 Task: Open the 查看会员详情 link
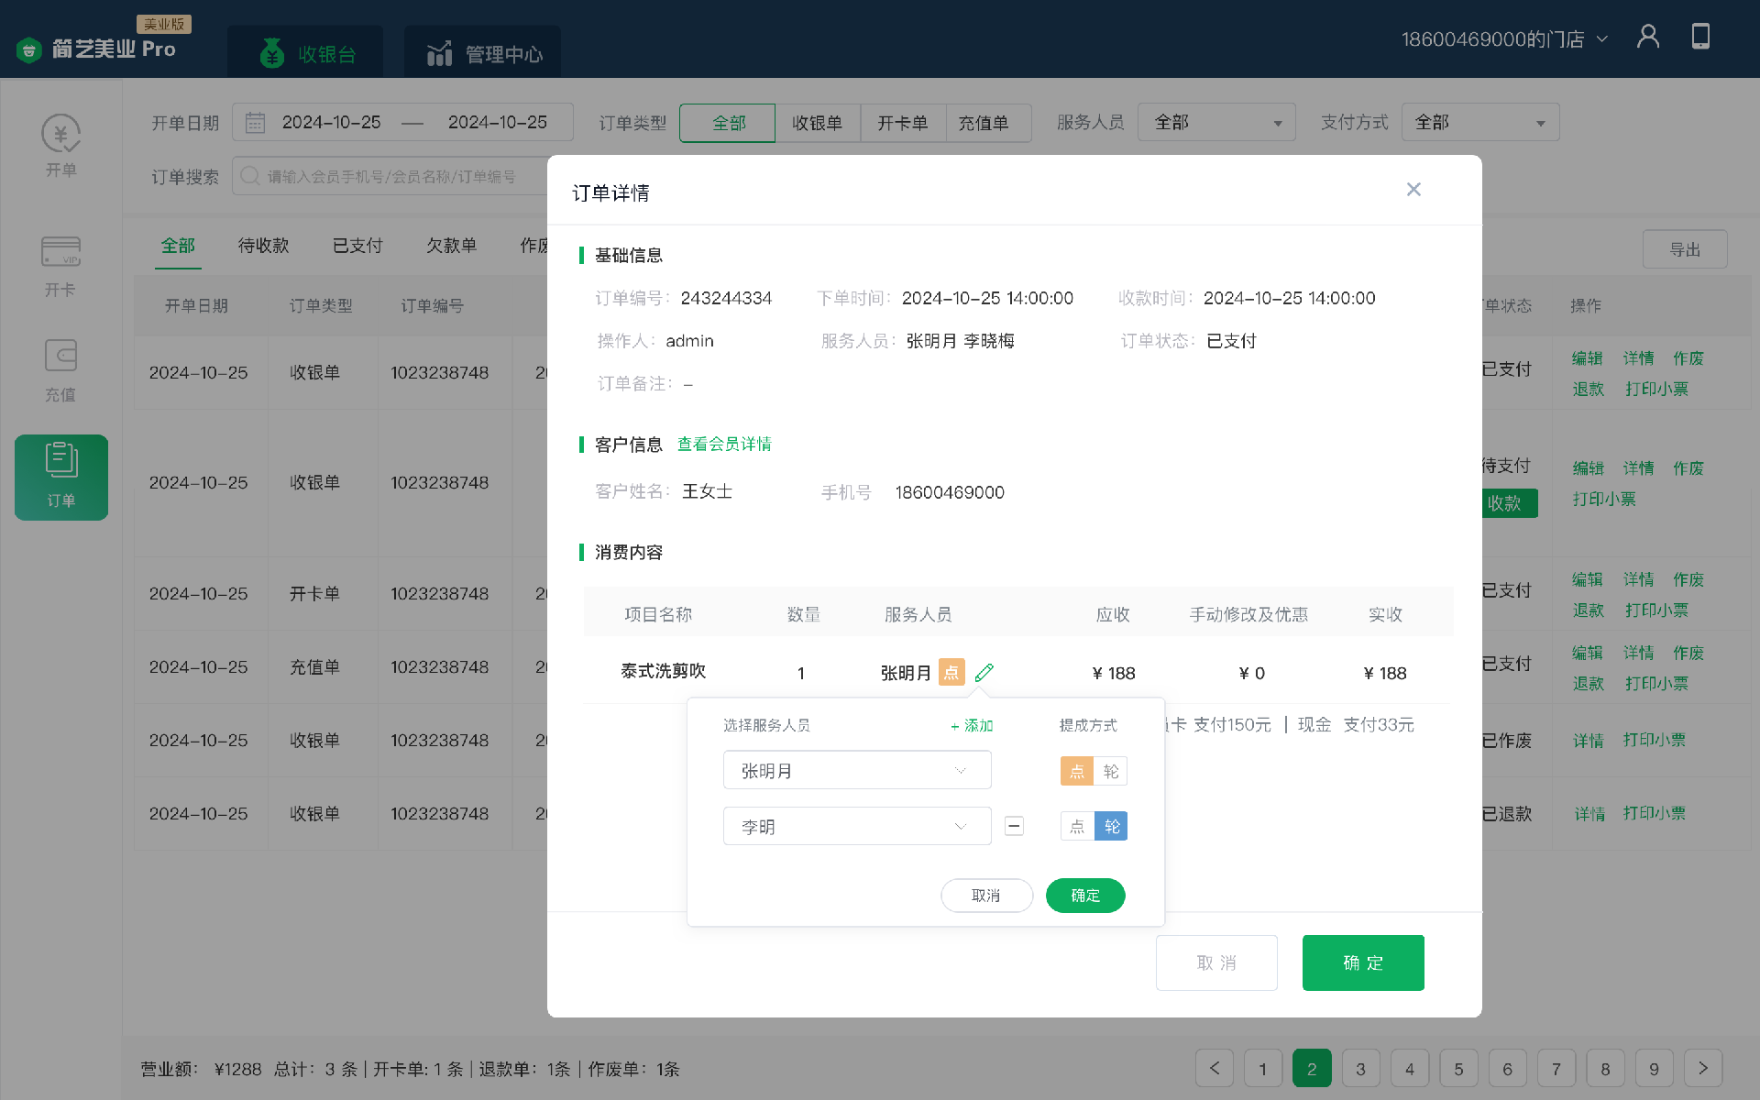coord(723,445)
